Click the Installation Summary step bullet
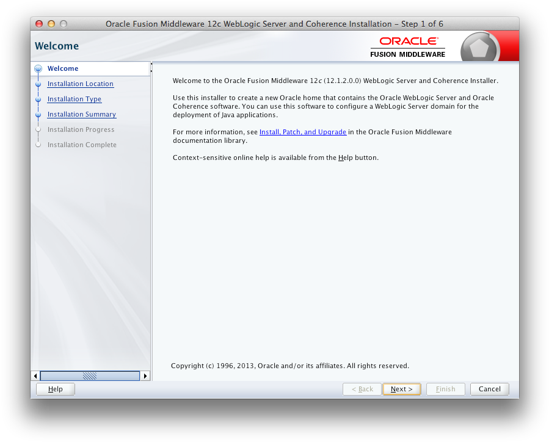Image resolution: width=549 pixels, height=442 pixels. tap(38, 114)
